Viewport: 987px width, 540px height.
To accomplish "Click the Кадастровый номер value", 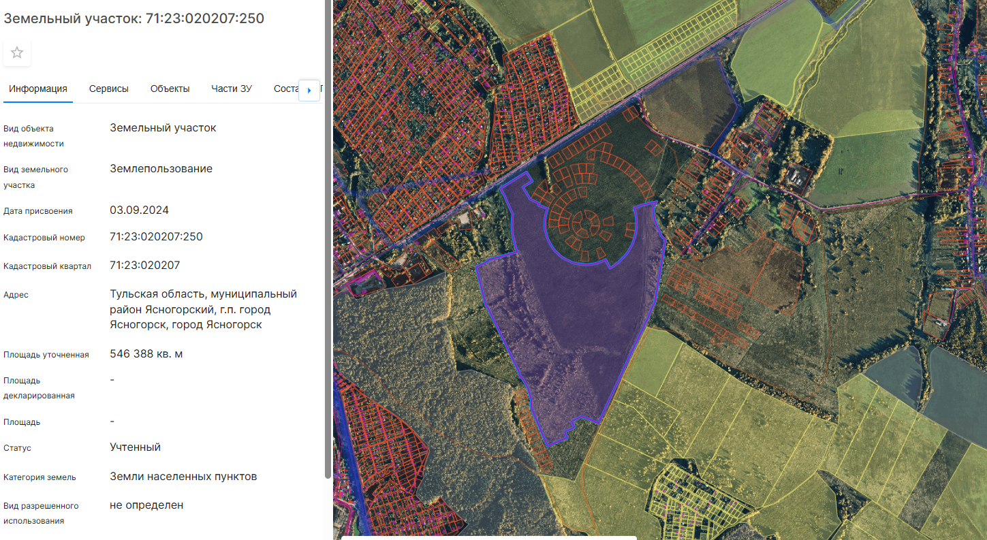I will pos(156,237).
